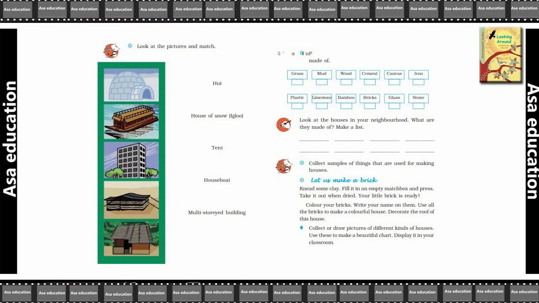Click the 'House of snow (Igloo)' label
Image resolution: width=539 pixels, height=303 pixels.
[x=217, y=116]
